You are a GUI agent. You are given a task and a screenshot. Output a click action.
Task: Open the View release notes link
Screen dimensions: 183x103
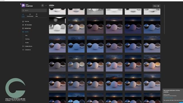tap(168, 98)
